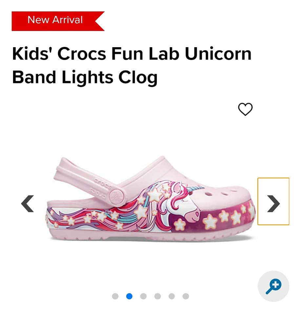Jump to the last carousel dot
This screenshot has width=301, height=315.
point(186,296)
